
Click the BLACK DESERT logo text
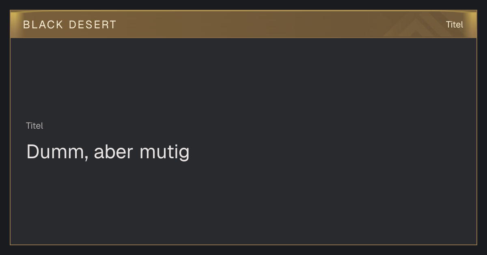[x=70, y=25]
